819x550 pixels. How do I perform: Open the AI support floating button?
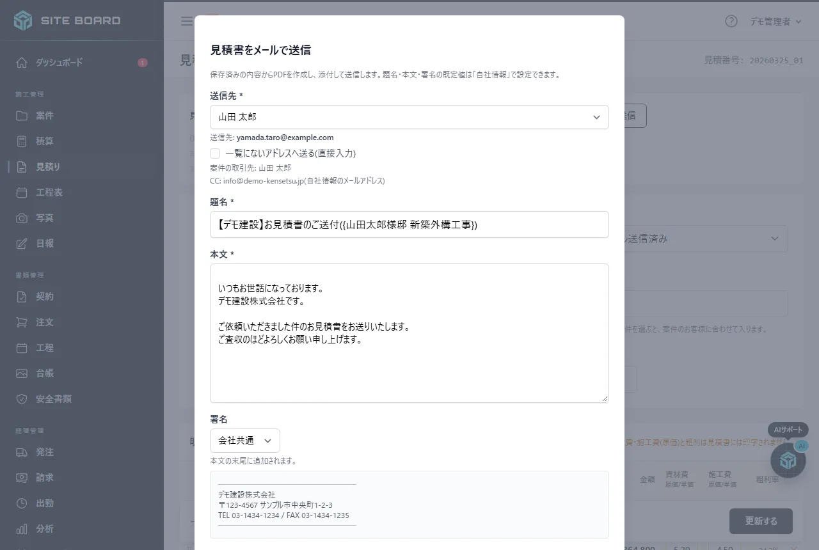[x=788, y=460]
